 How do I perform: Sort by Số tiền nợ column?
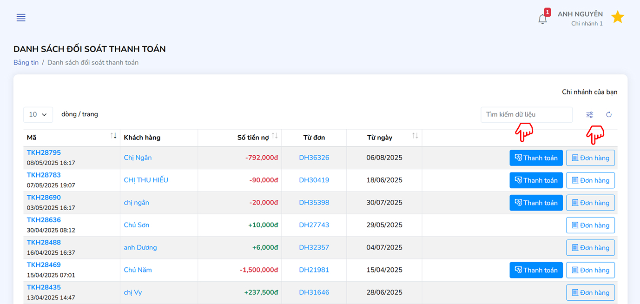275,136
